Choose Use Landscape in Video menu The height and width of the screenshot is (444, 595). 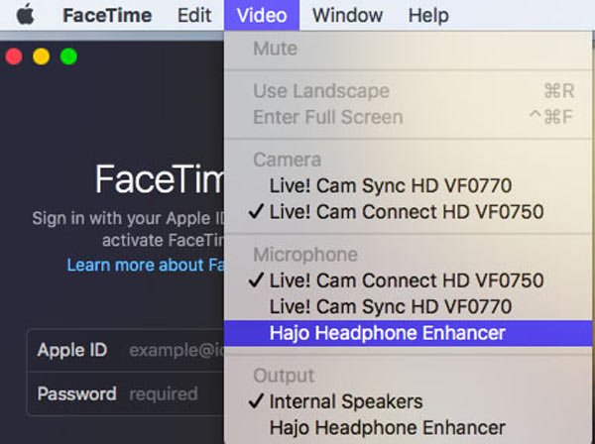click(408, 91)
